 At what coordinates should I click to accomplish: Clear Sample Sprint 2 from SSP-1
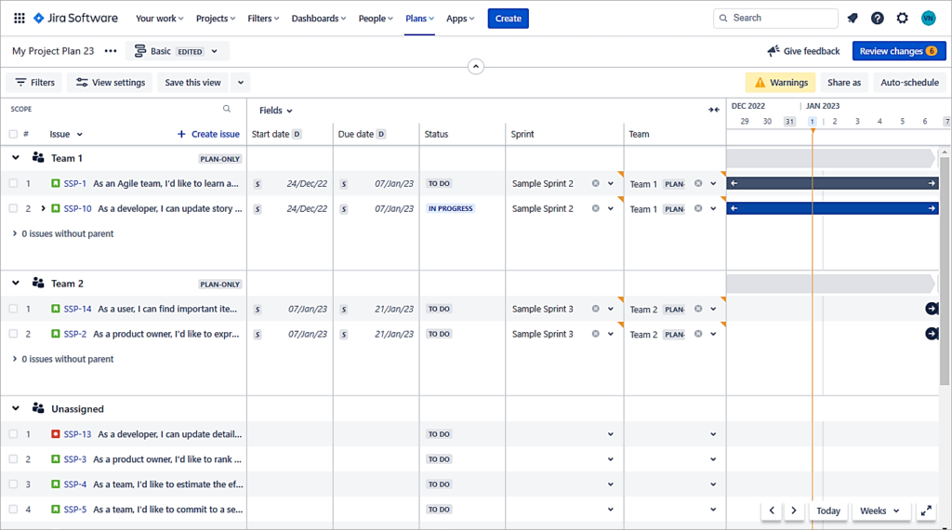[596, 183]
